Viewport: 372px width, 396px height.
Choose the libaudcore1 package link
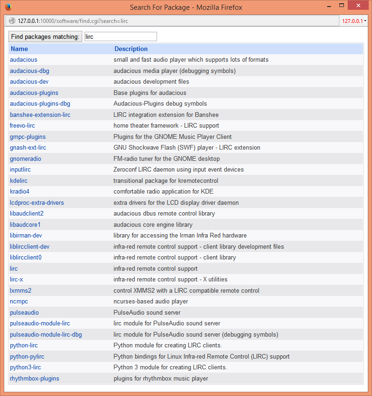[x=25, y=224]
